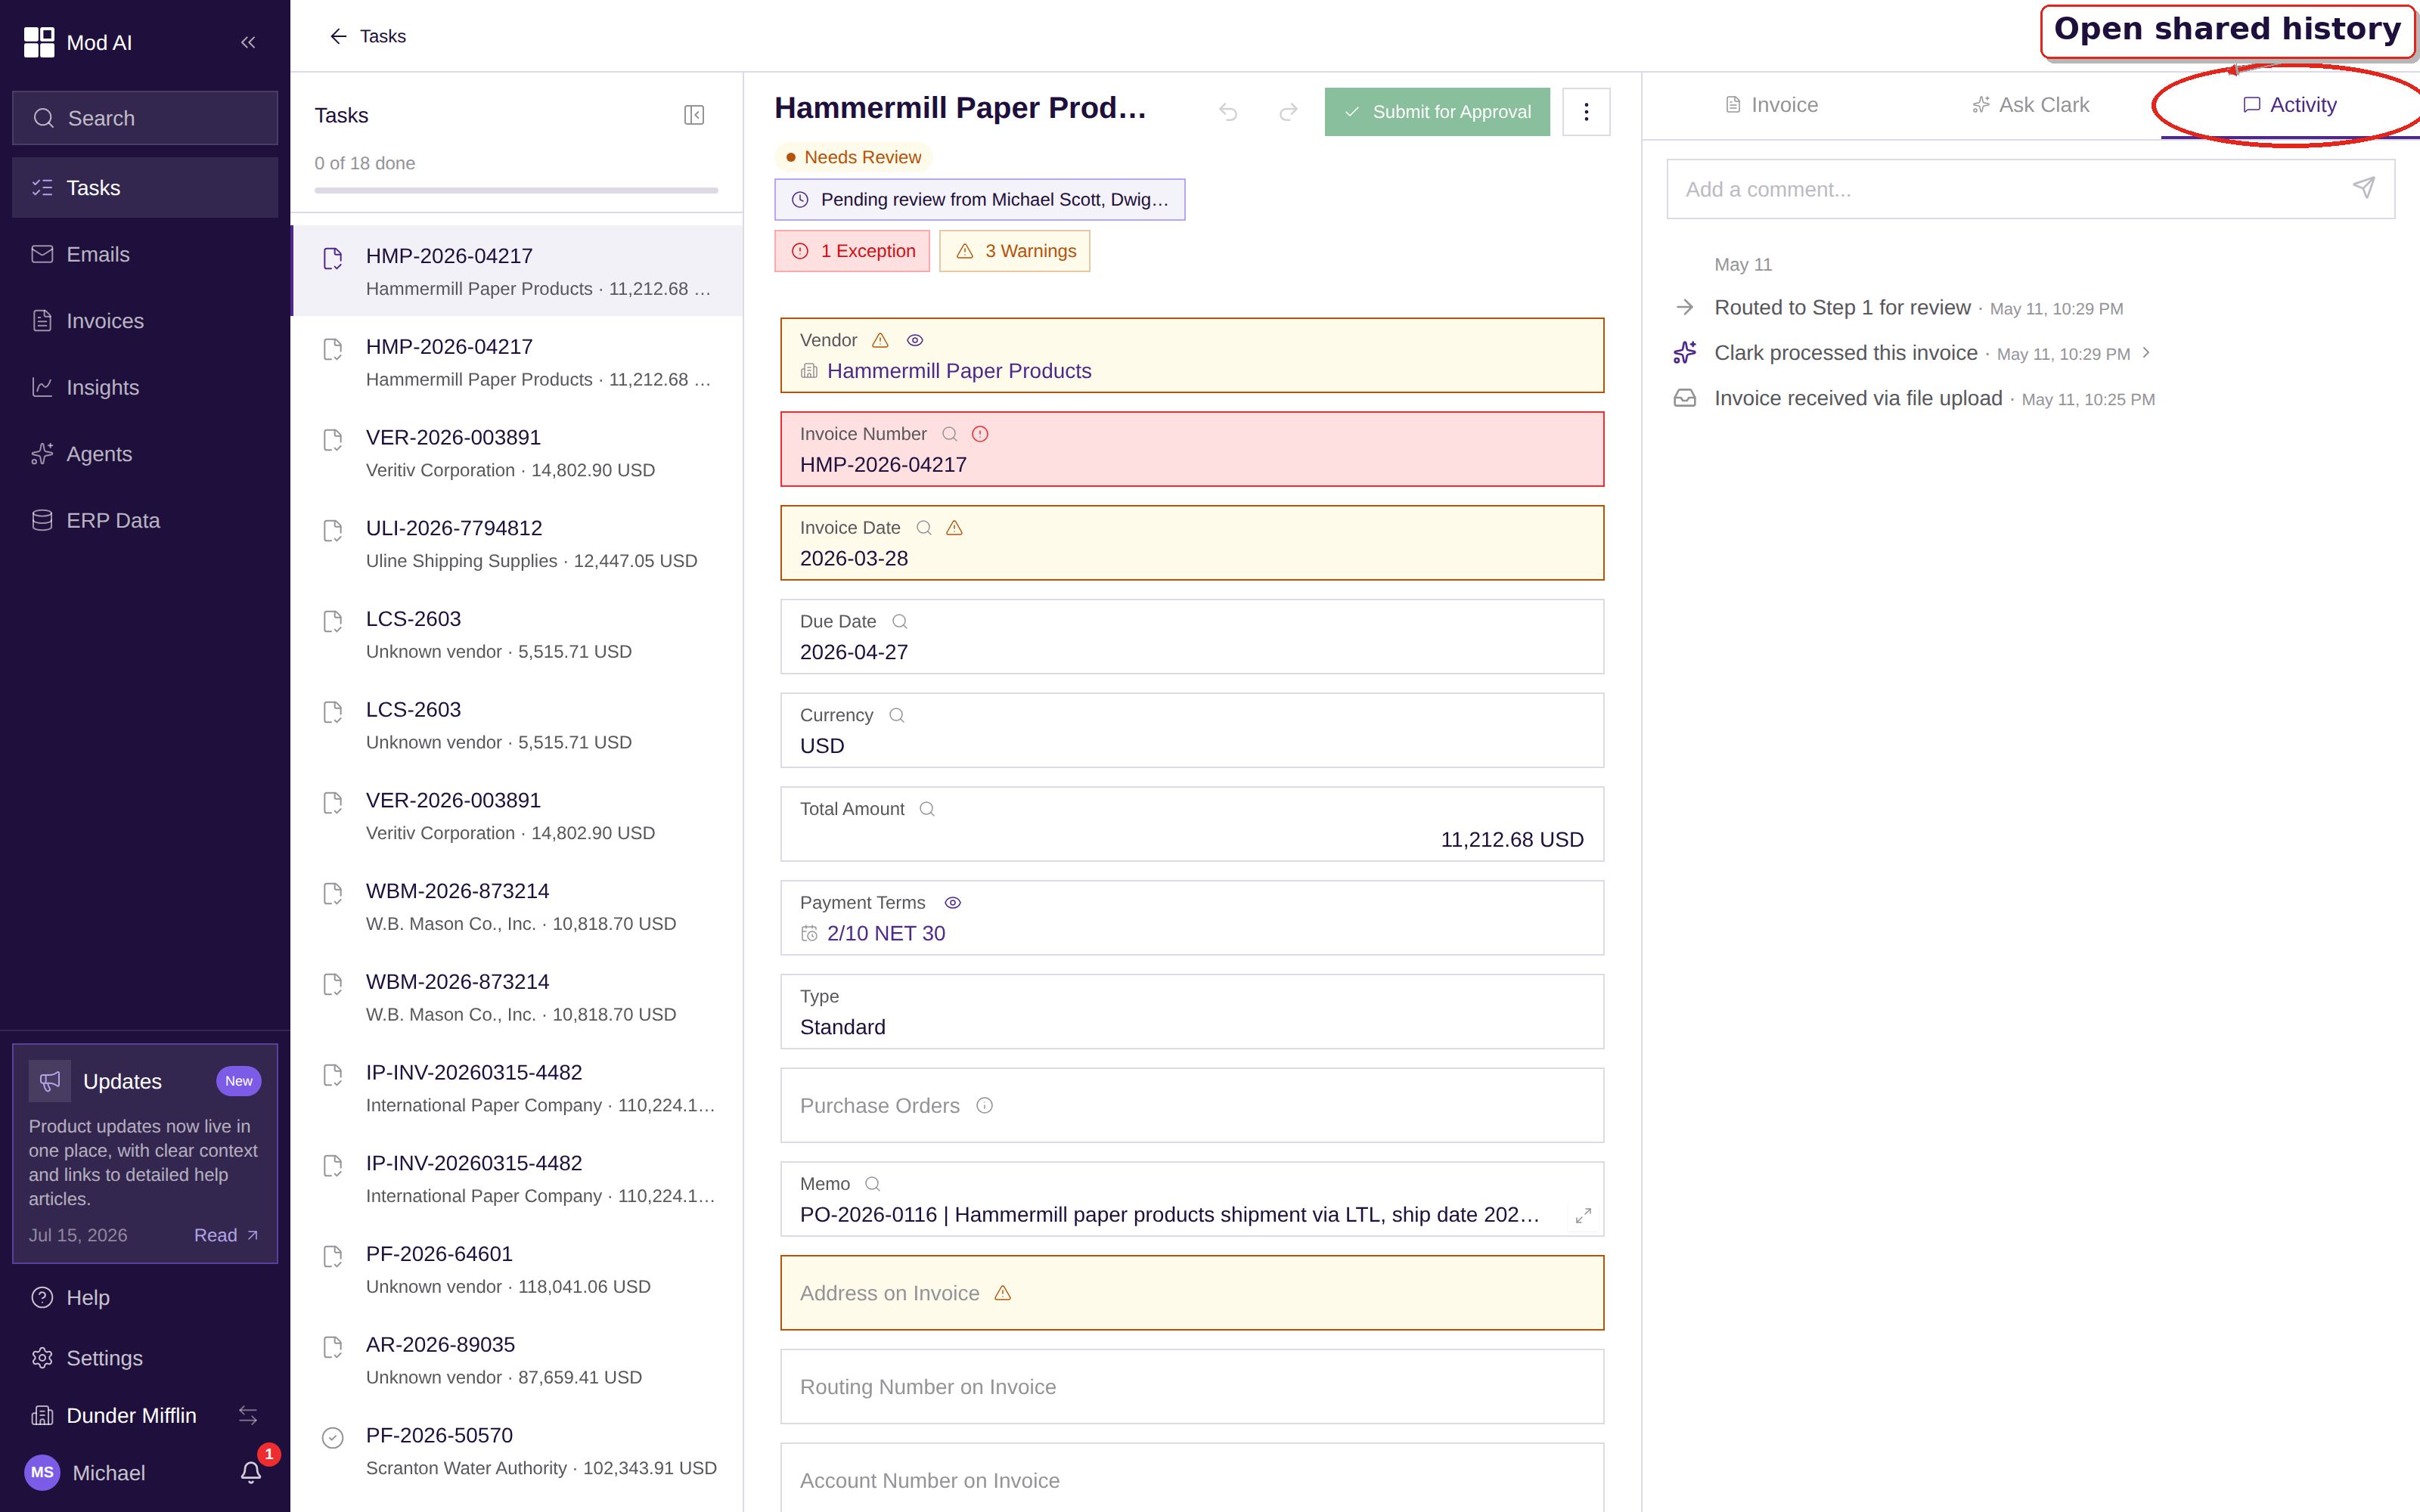Click the MS user avatar
The width and height of the screenshot is (2420, 1512).
(42, 1473)
